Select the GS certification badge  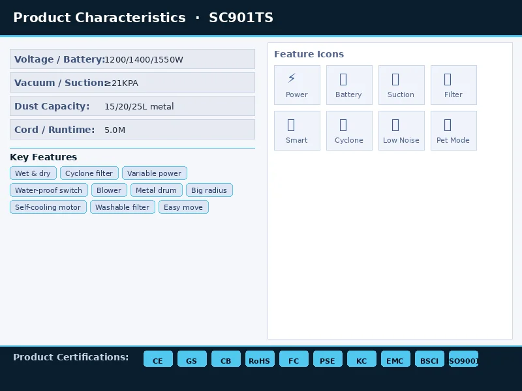(192, 359)
